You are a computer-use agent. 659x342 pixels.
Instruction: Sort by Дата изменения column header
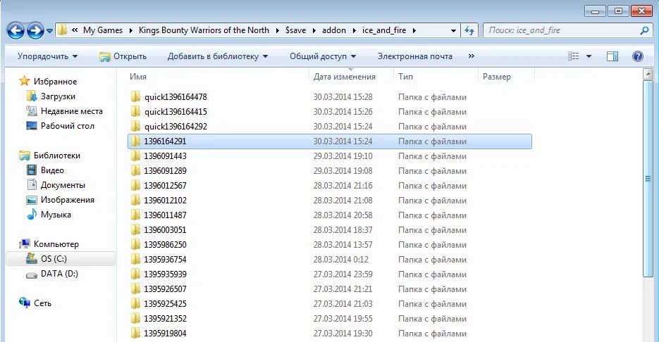(x=345, y=77)
